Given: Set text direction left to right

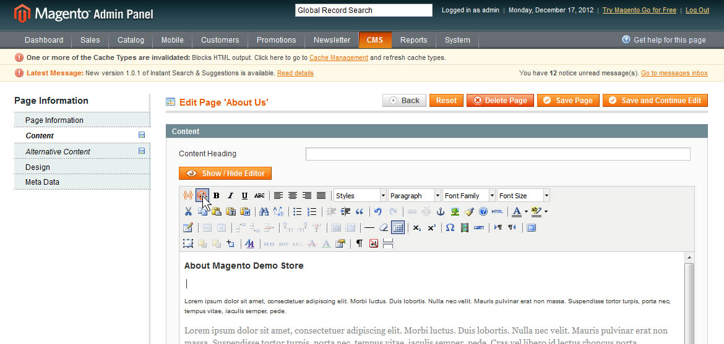Looking at the screenshot, I should pyautogui.click(x=498, y=228).
